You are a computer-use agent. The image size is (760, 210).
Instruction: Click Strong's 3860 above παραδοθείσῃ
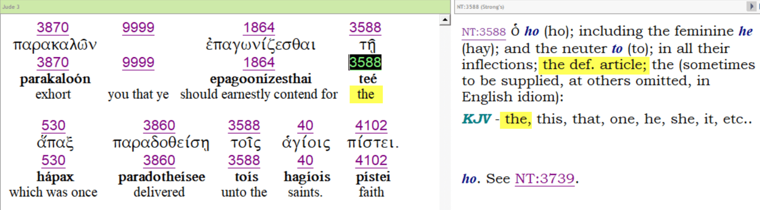tap(159, 125)
